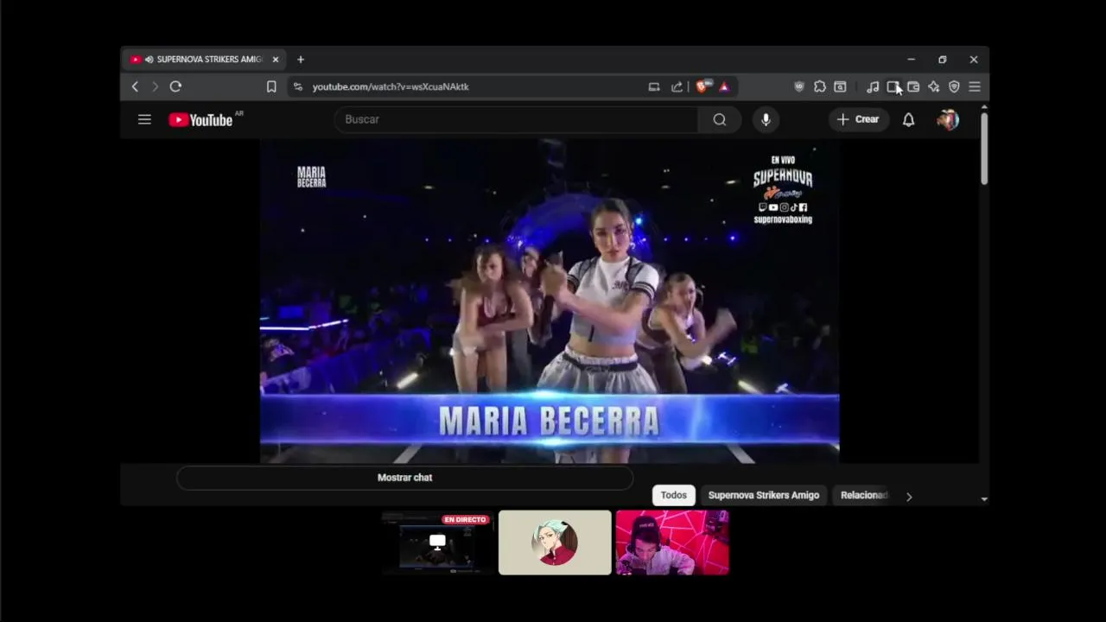Image resolution: width=1106 pixels, height=622 pixels.
Task: Select the red webcam streamer thumbnail
Action: click(x=672, y=543)
